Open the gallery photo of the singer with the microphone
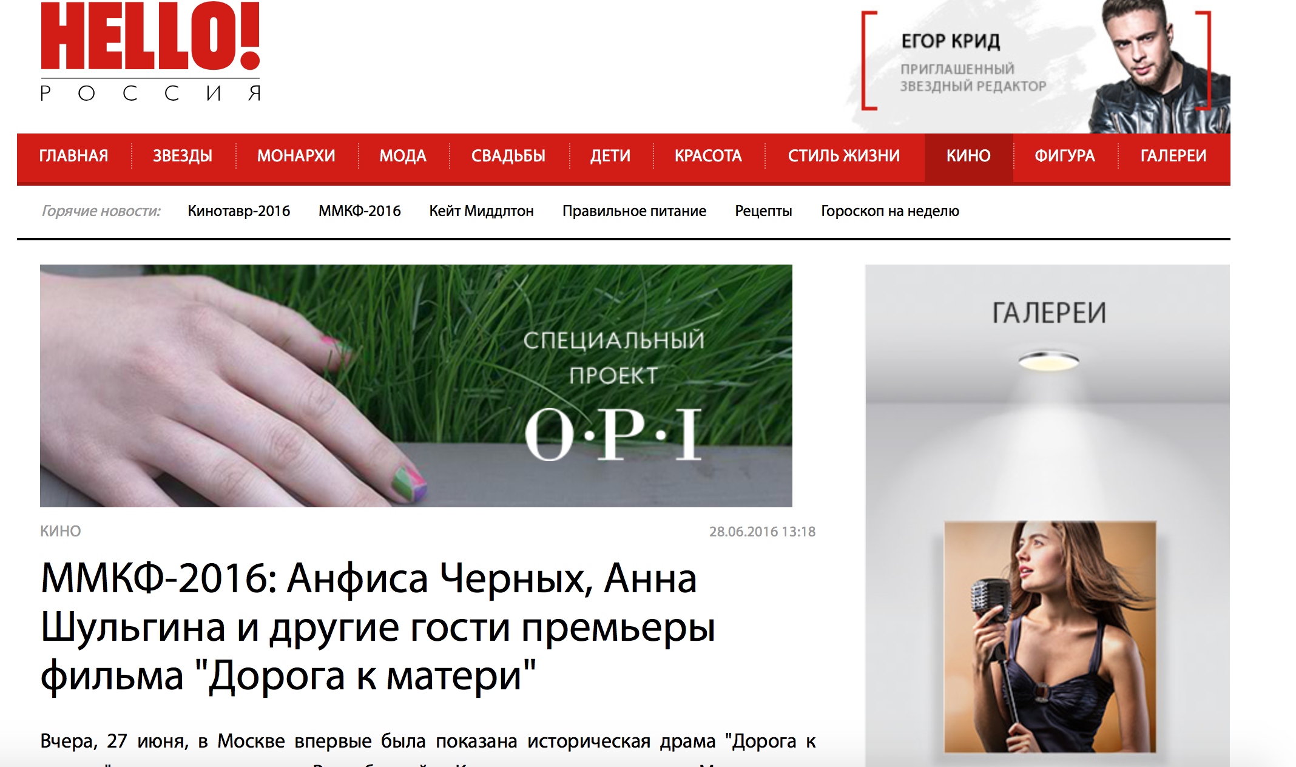Screen dimensions: 1296x767 [1050, 637]
